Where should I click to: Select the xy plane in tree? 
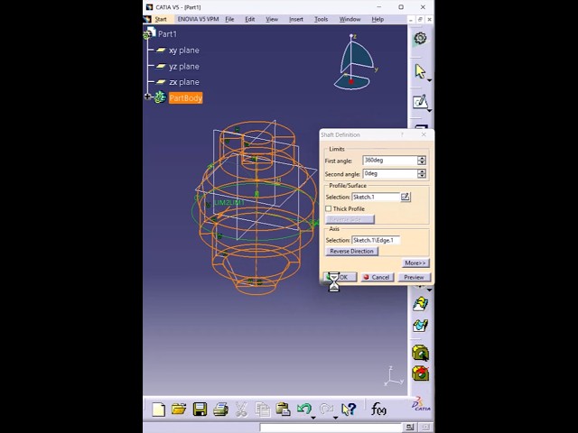tap(184, 51)
